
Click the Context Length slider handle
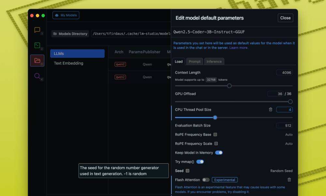(229, 86)
